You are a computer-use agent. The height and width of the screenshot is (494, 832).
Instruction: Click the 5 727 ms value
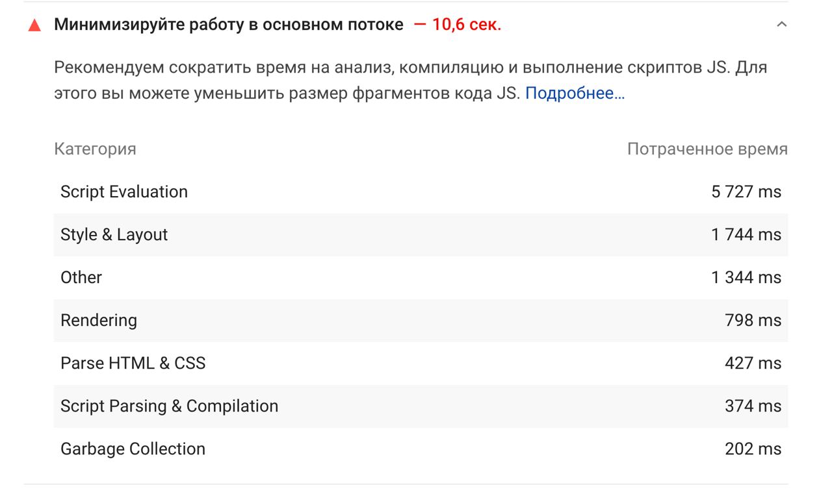pyautogui.click(x=746, y=192)
